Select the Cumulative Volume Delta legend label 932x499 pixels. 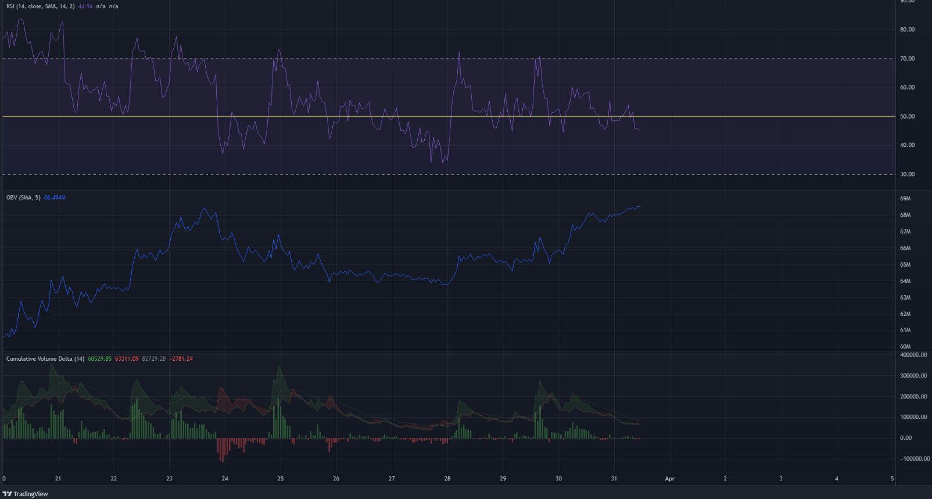click(46, 358)
